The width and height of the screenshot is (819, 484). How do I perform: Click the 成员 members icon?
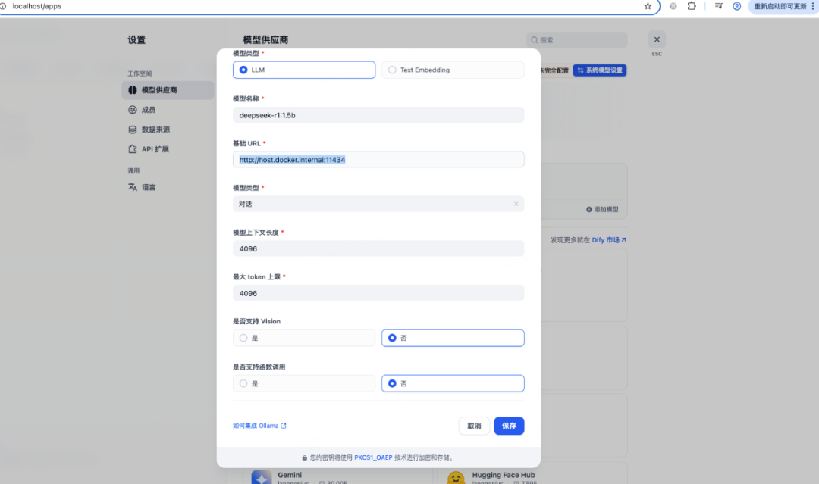pyautogui.click(x=133, y=110)
